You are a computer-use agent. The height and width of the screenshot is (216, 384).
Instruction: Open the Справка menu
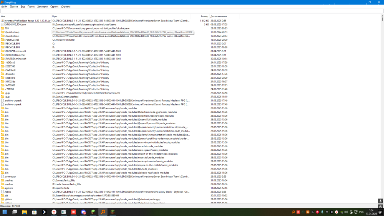click(66, 7)
